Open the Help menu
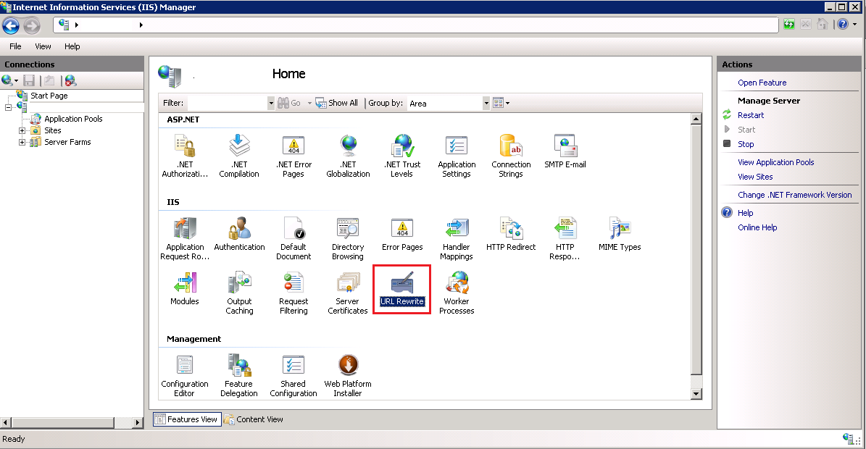866x449 pixels. point(72,46)
